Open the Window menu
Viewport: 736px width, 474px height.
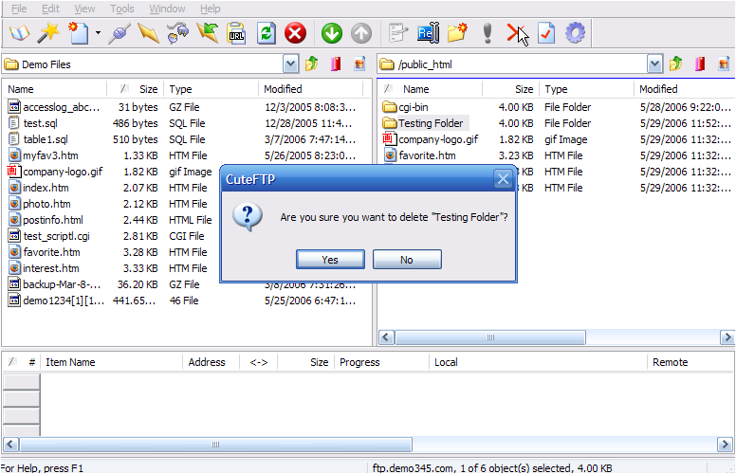click(167, 9)
